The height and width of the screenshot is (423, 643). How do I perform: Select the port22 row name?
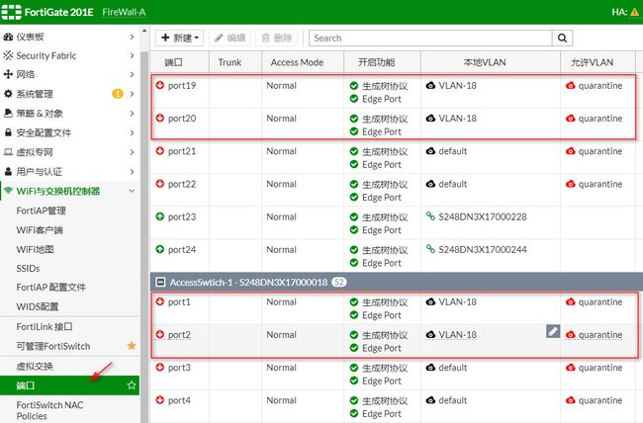[x=182, y=184]
